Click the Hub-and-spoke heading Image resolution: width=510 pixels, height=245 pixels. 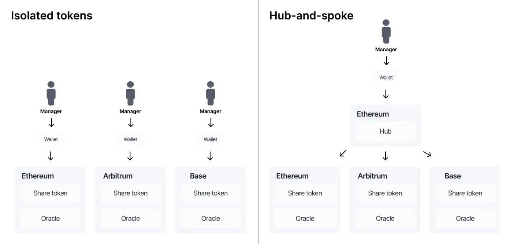pos(311,16)
